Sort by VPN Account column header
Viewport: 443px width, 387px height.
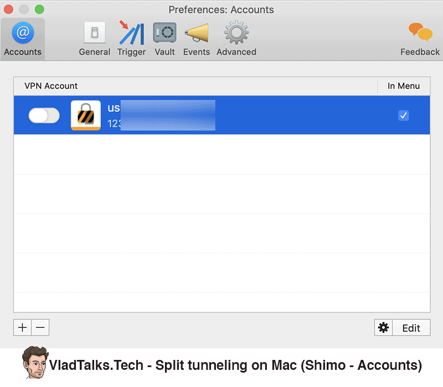[x=195, y=86]
